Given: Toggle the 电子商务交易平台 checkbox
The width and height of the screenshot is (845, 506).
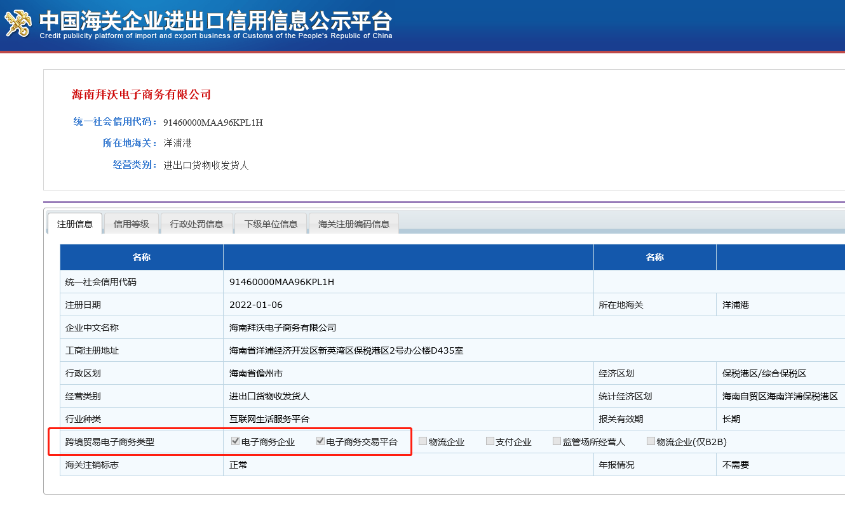Looking at the screenshot, I should 320,441.
